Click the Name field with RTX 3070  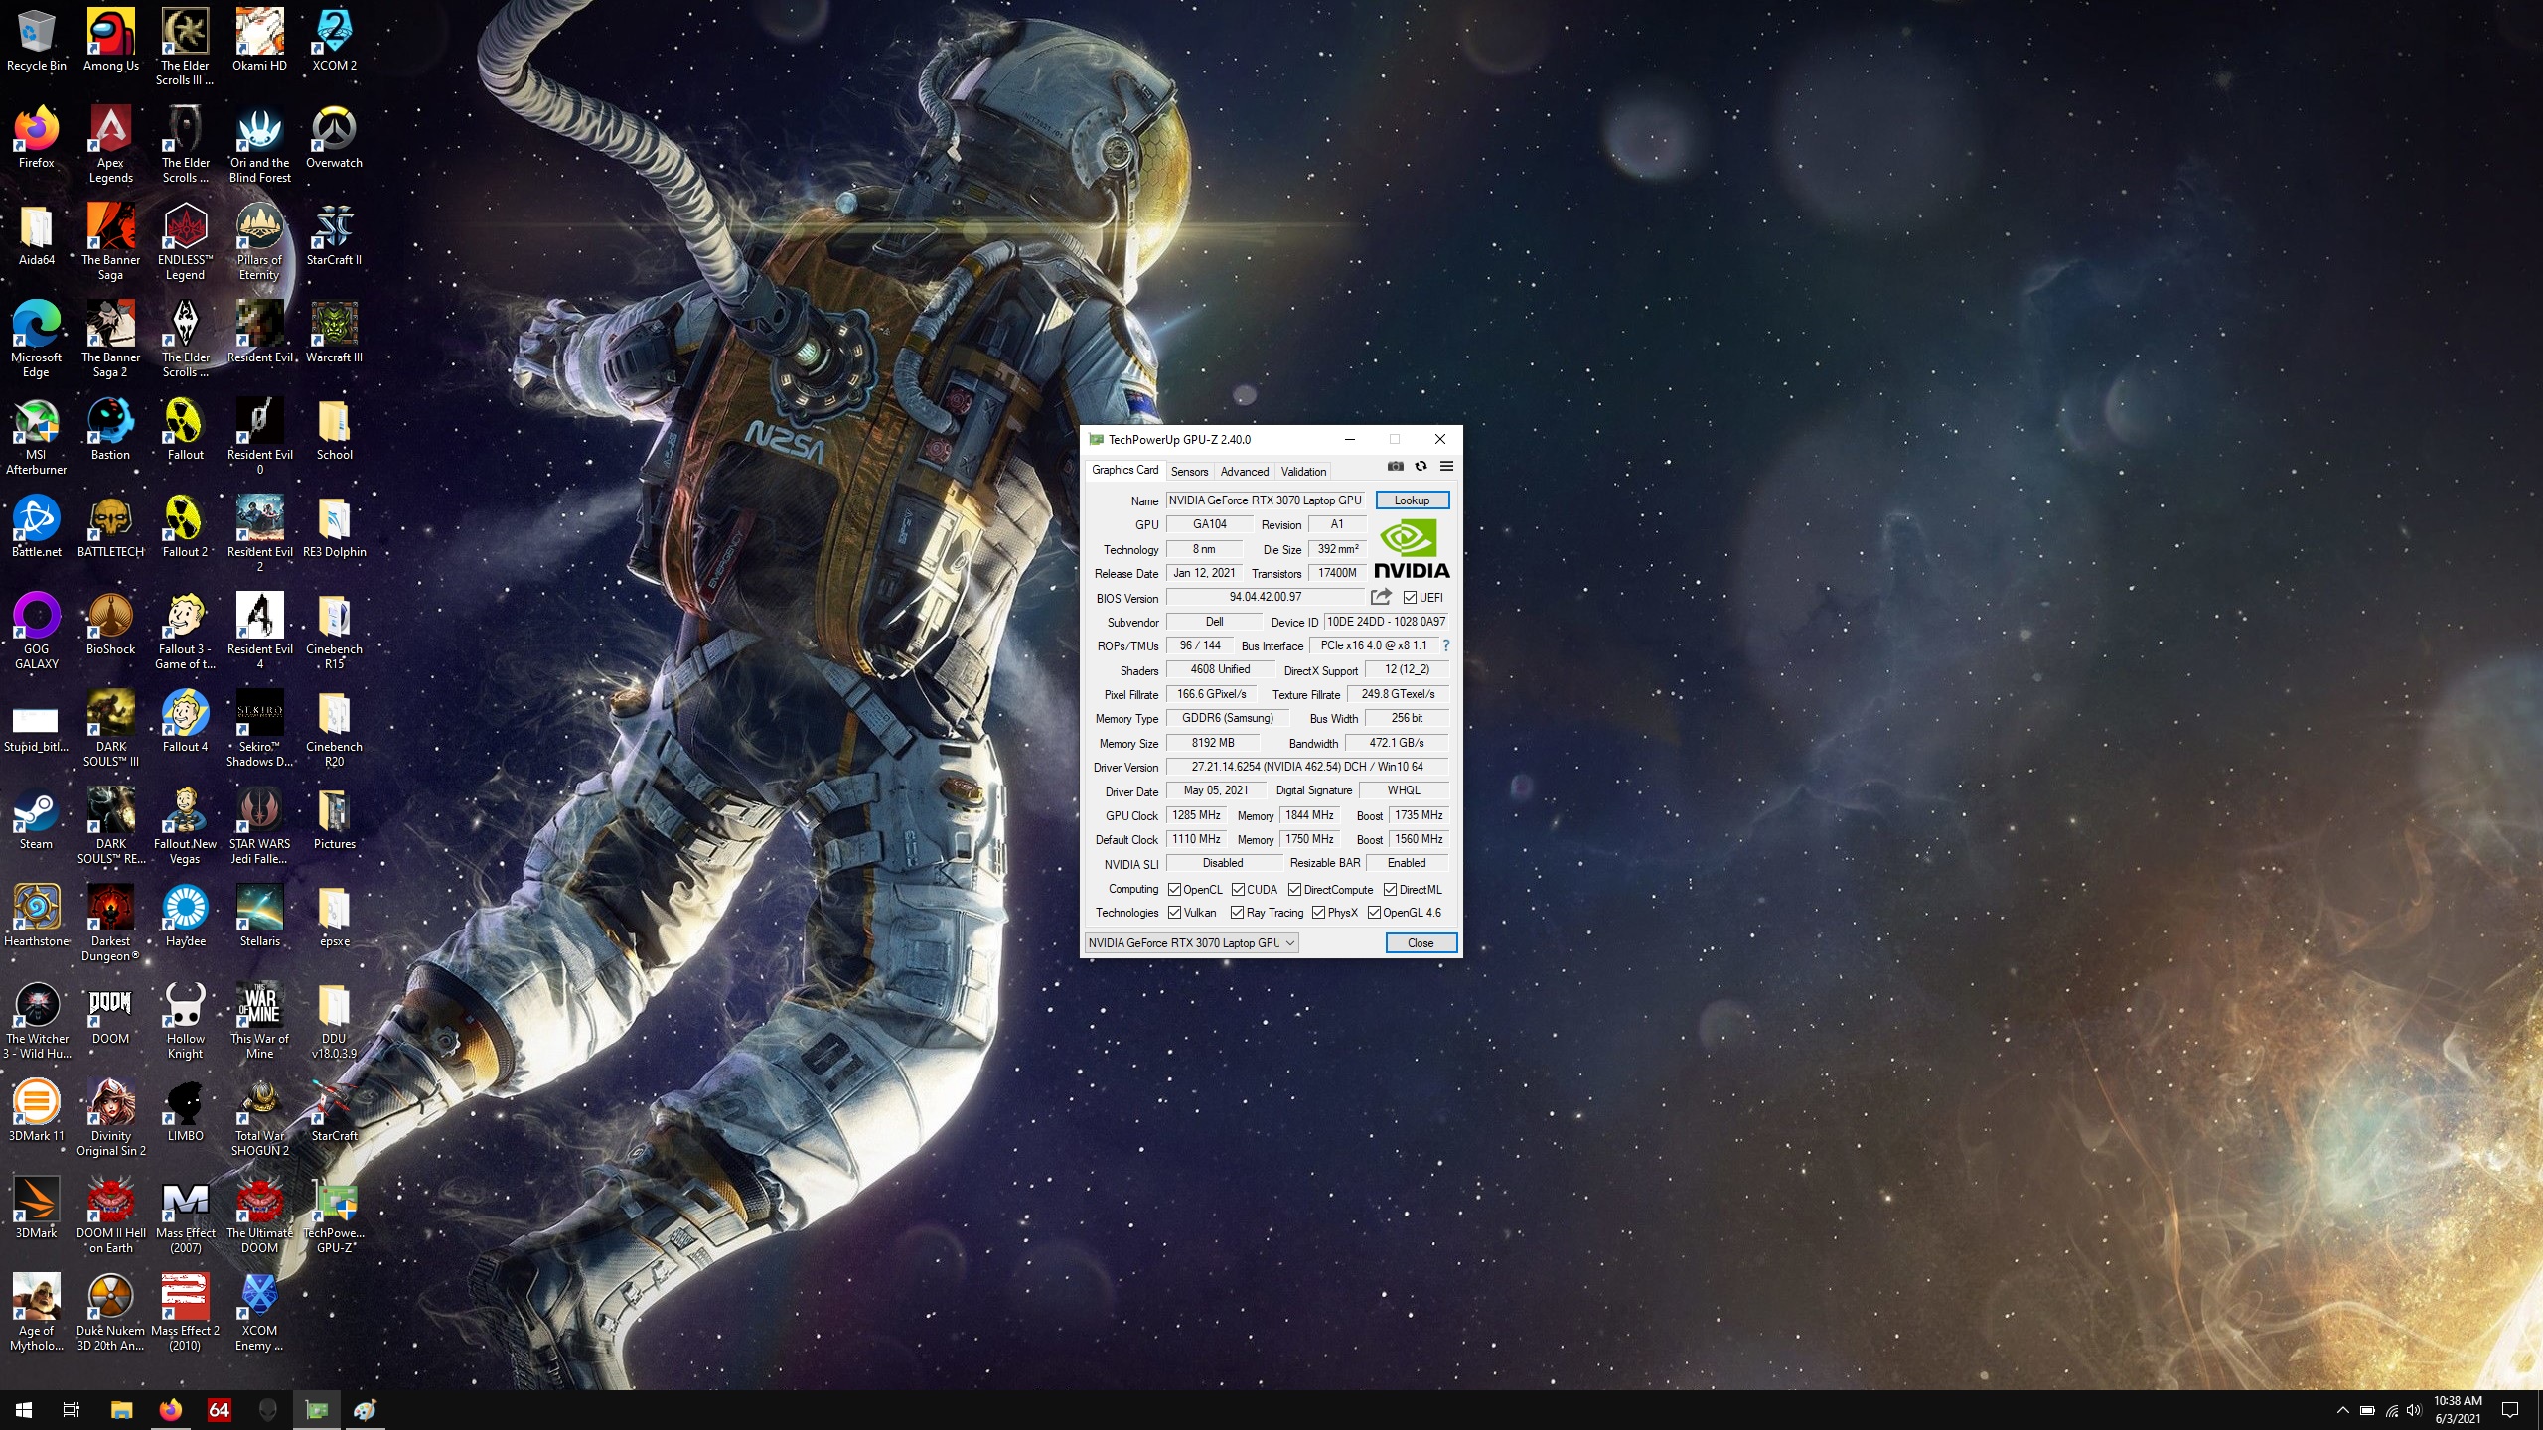pyautogui.click(x=1266, y=500)
